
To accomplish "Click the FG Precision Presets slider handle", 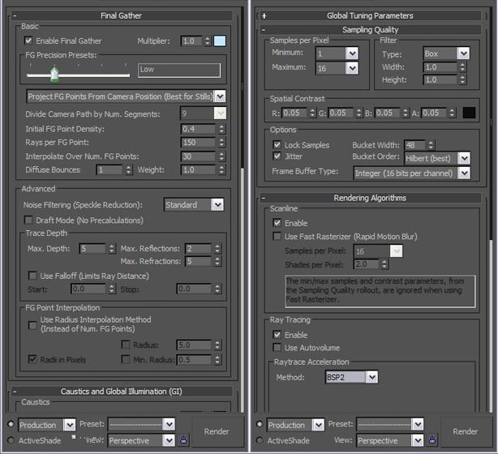I will [x=54, y=74].
